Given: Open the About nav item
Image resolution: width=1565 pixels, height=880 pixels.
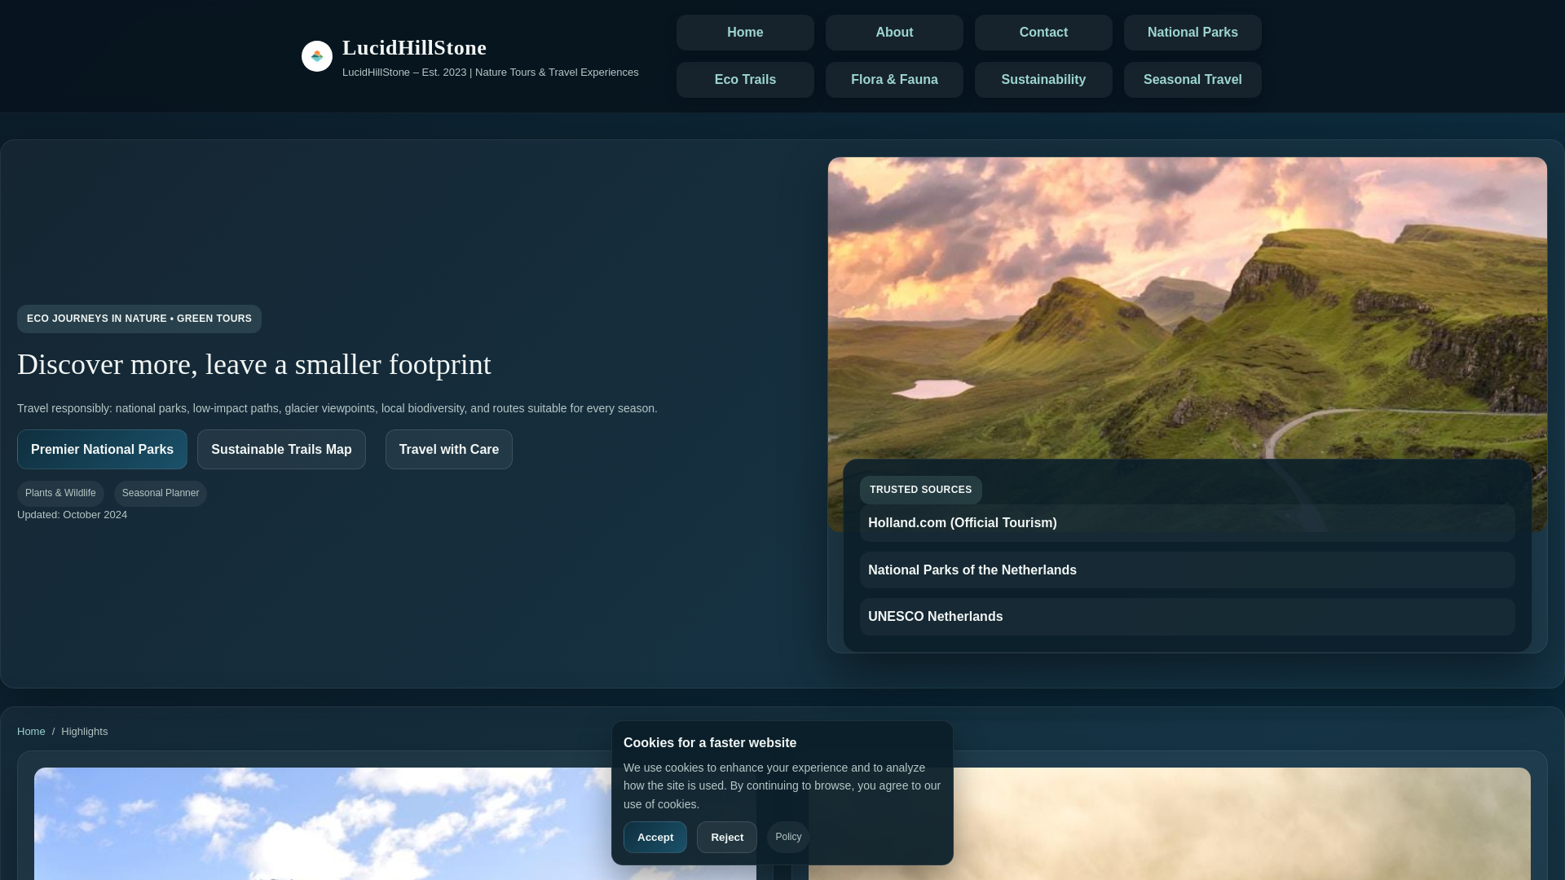Looking at the screenshot, I should coord(894,33).
